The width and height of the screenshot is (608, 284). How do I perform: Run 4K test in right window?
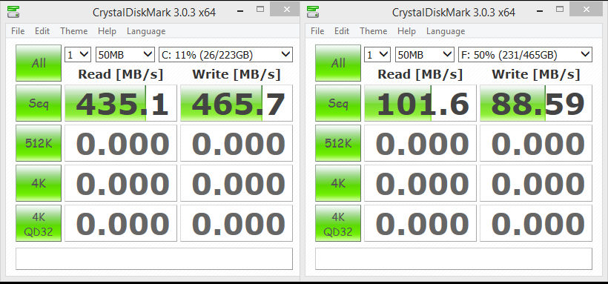click(337, 183)
